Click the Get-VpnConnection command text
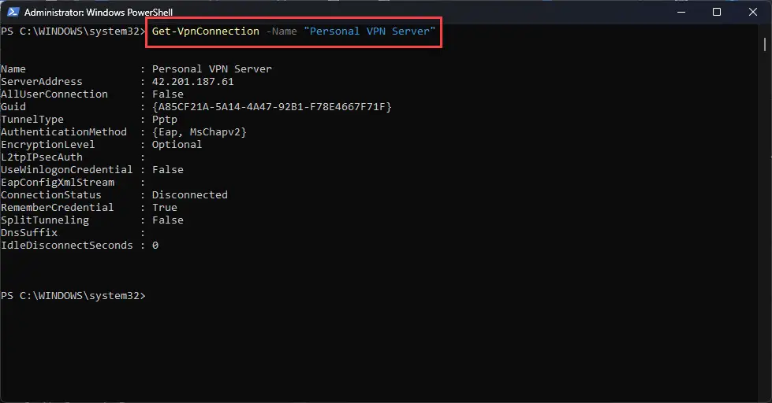 point(205,31)
